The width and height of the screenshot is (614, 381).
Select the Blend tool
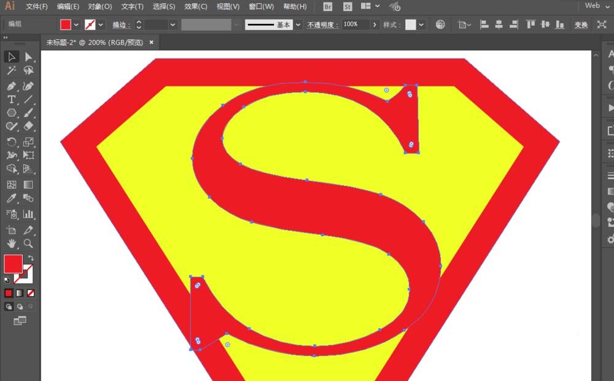point(28,198)
